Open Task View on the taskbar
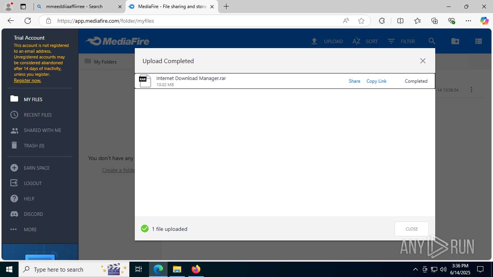493x277 pixels. click(x=139, y=269)
